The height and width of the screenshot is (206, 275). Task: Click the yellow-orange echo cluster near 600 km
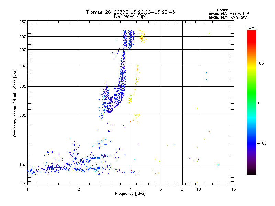(142, 36)
